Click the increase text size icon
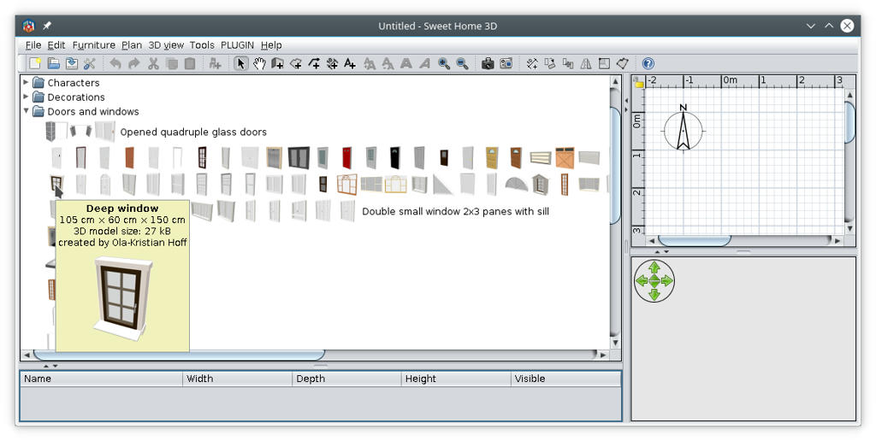The height and width of the screenshot is (441, 876). coord(370,63)
